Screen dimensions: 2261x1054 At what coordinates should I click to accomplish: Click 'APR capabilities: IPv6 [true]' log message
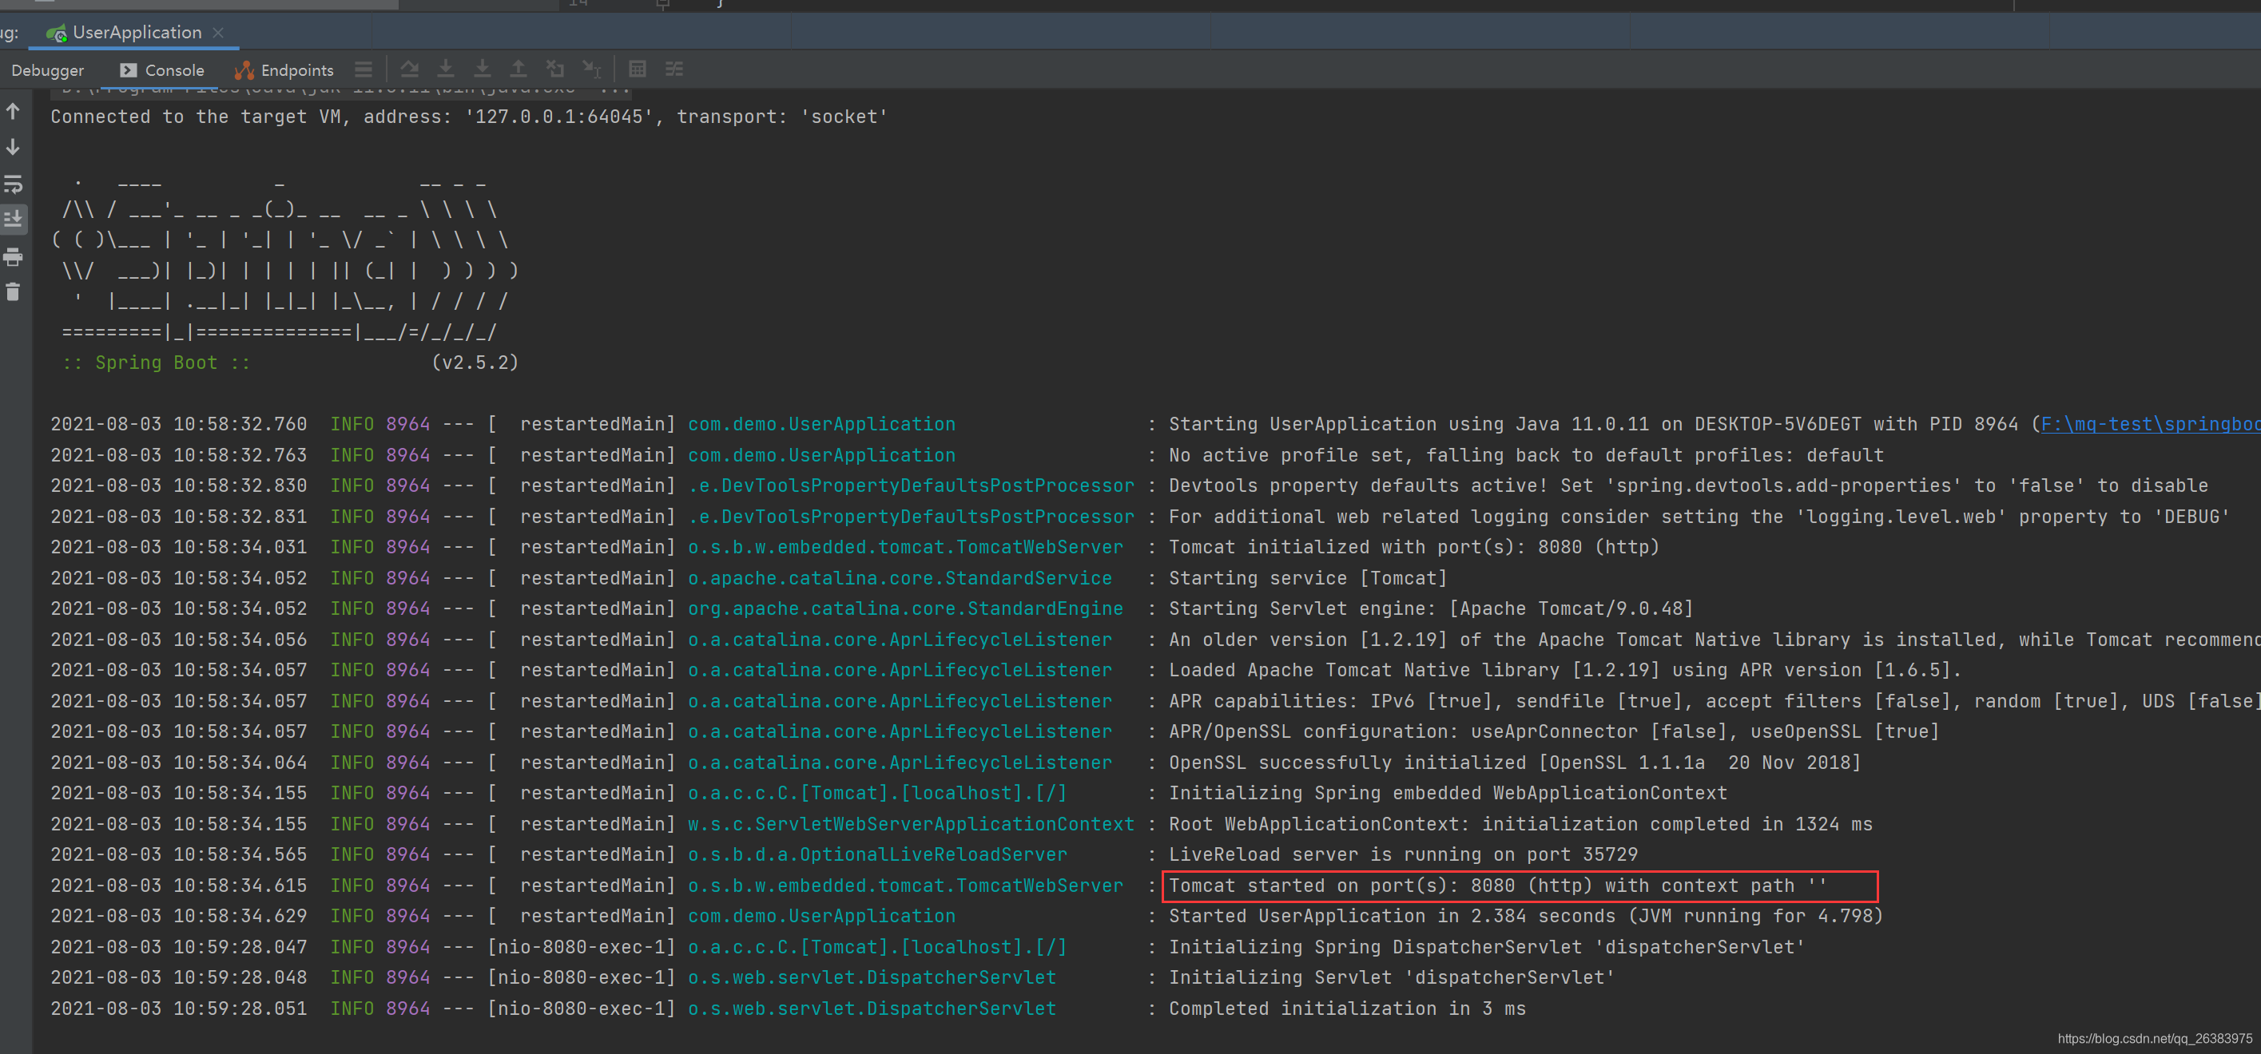[x=1715, y=700]
